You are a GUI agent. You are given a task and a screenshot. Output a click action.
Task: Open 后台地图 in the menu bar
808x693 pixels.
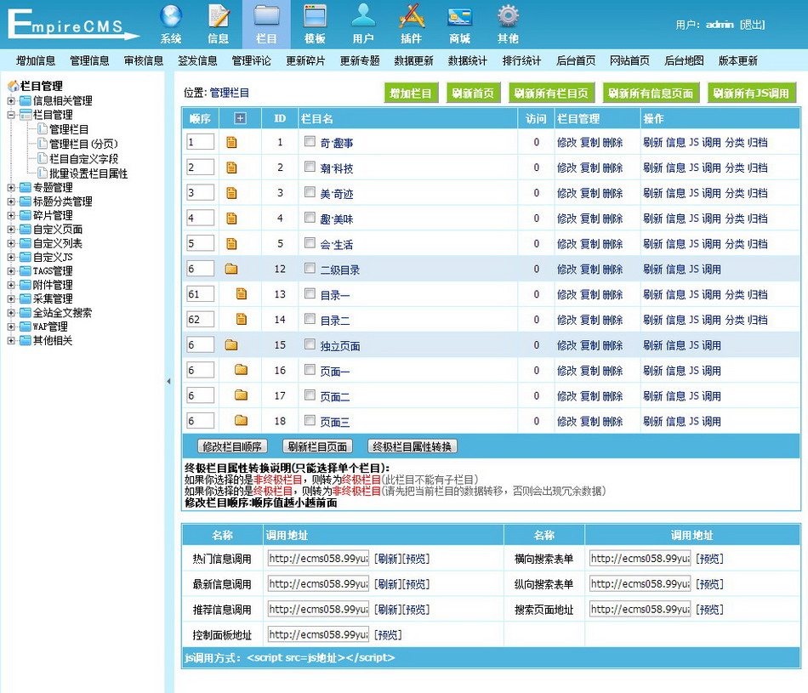click(684, 61)
